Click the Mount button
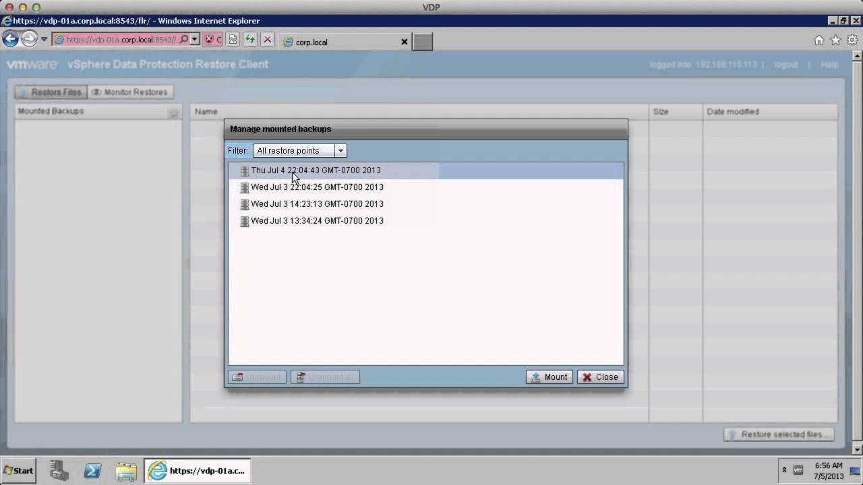This screenshot has height=485, width=863. pyautogui.click(x=549, y=377)
